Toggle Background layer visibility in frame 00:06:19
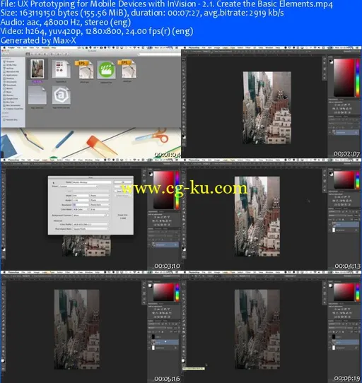The height and width of the screenshot is (383, 362). click(330, 348)
